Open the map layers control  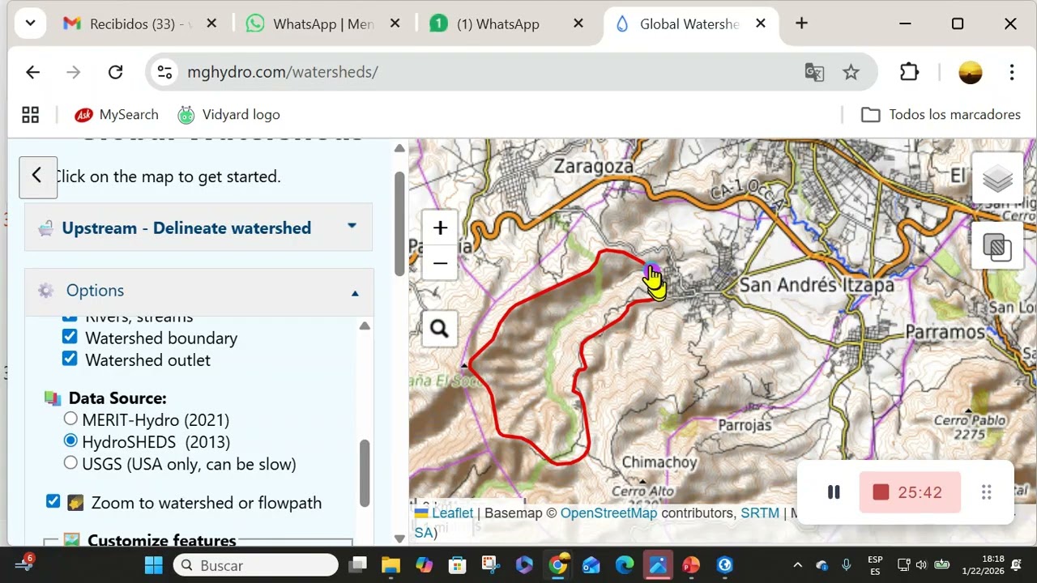[997, 178]
